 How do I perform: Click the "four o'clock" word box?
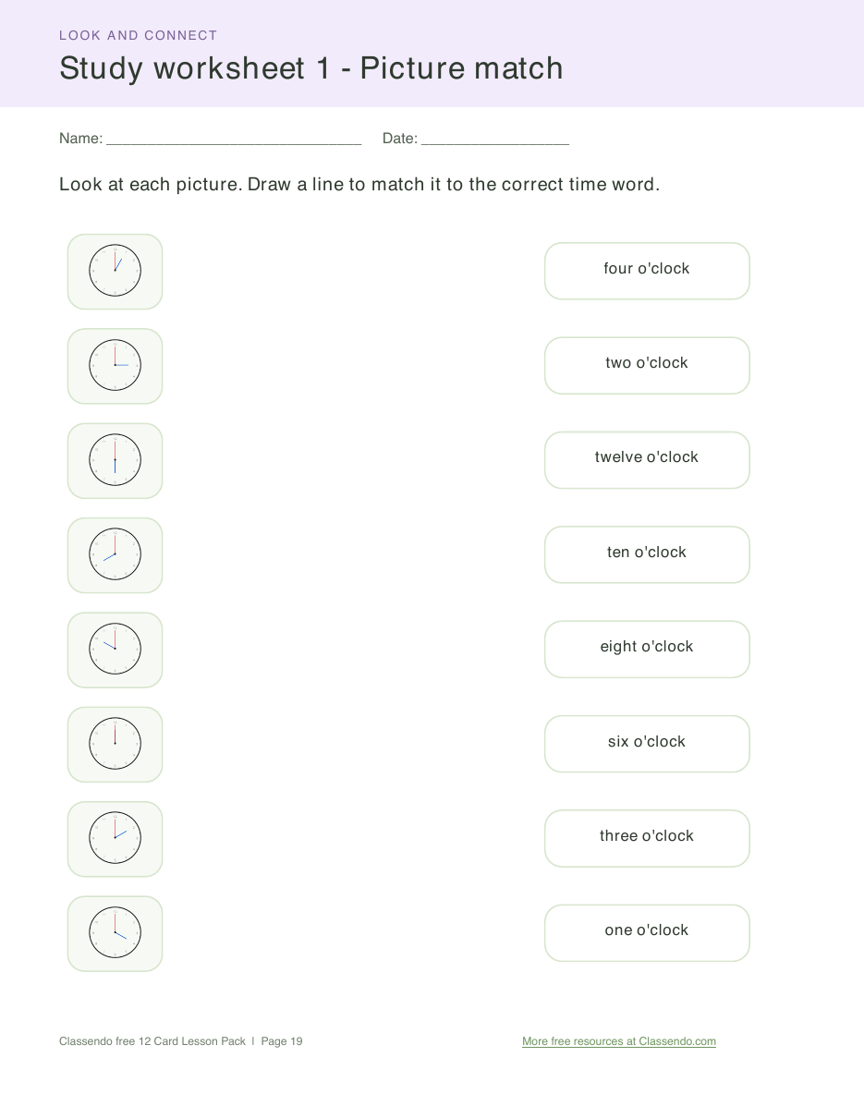click(647, 271)
